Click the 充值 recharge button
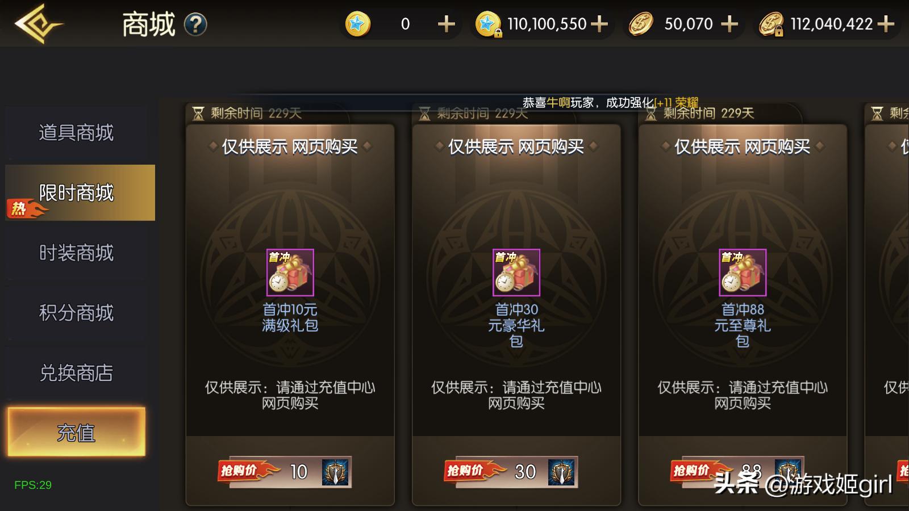This screenshot has height=511, width=909. (x=76, y=432)
